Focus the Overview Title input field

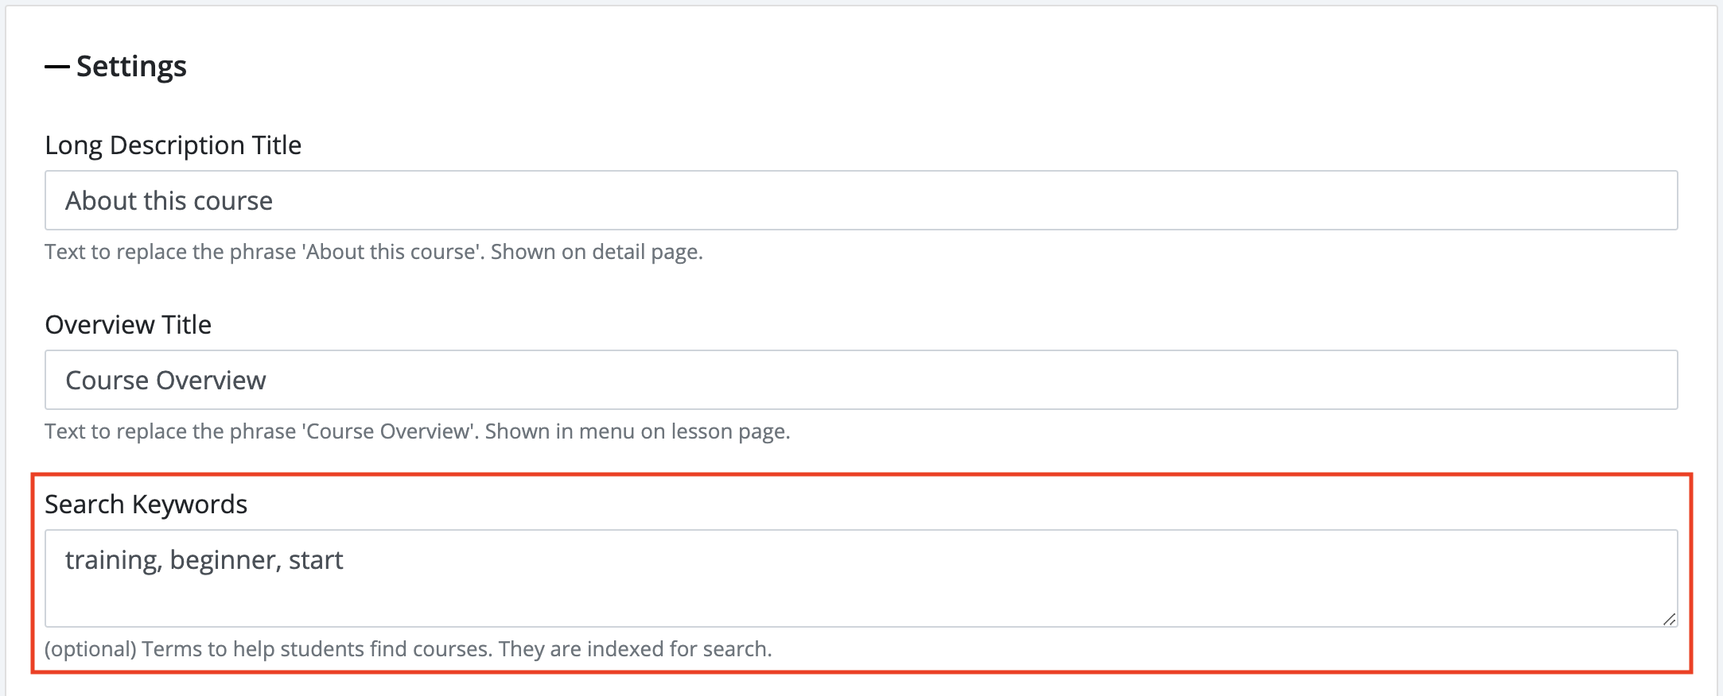pos(861,380)
